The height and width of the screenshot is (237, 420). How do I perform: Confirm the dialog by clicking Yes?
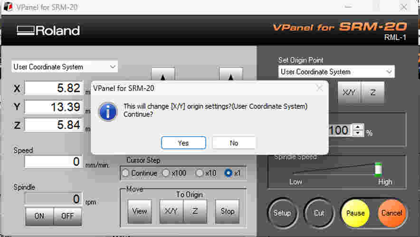click(x=183, y=143)
